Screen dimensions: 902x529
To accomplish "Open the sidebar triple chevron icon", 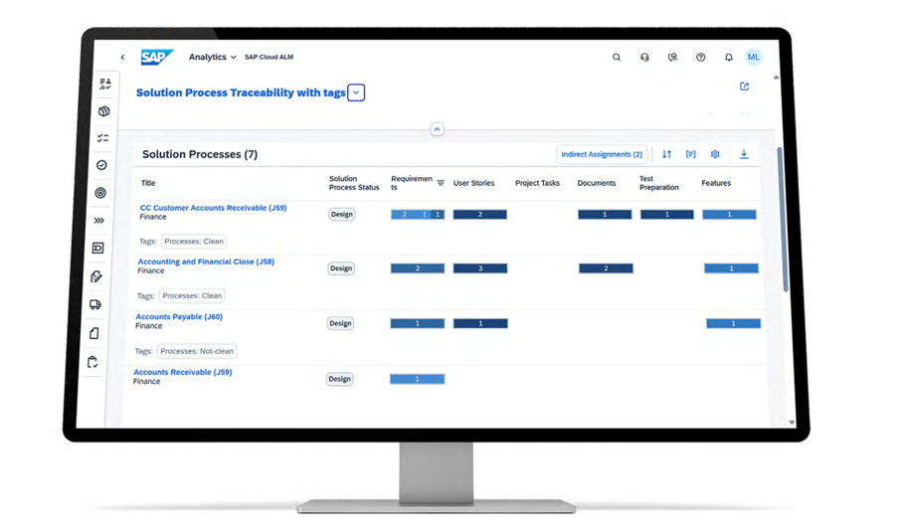I will (x=98, y=220).
